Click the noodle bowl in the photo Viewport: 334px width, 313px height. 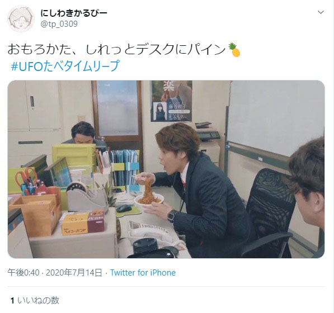click(149, 200)
